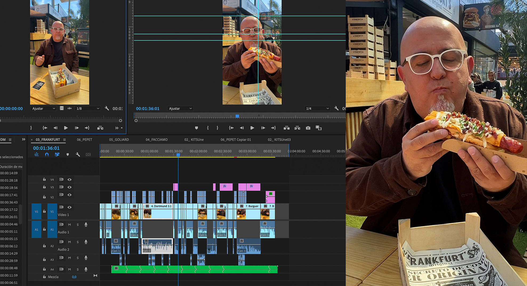This screenshot has height=286, width=527.
Task: Click Extract button in Program monitor
Action: (x=297, y=128)
